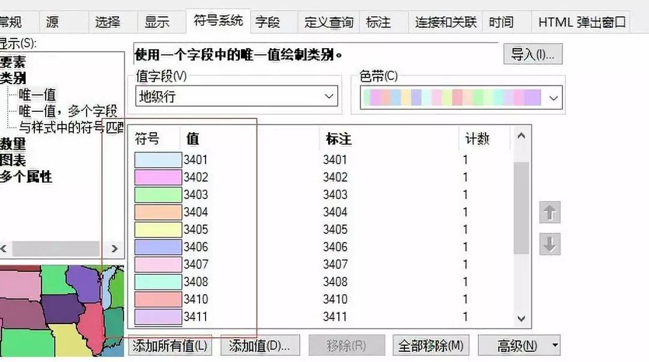Click the lavender symbol swatch for 3411

tap(158, 316)
